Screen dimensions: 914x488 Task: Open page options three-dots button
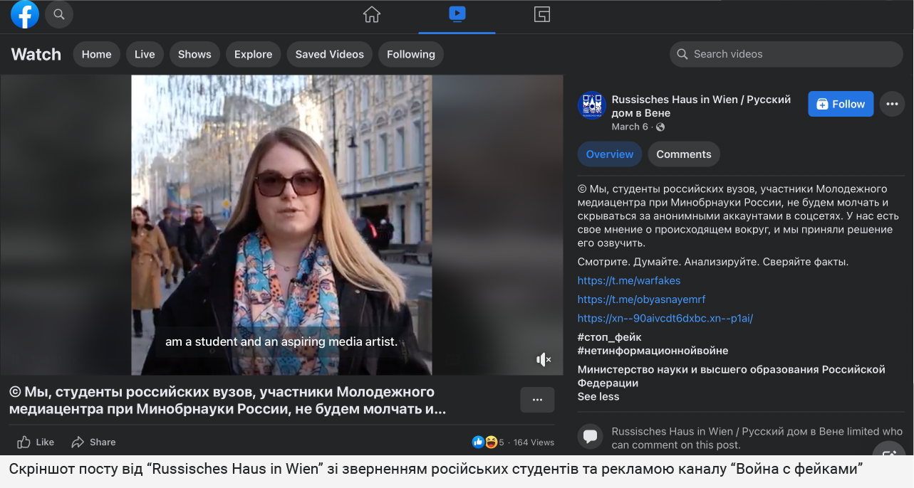tap(892, 104)
